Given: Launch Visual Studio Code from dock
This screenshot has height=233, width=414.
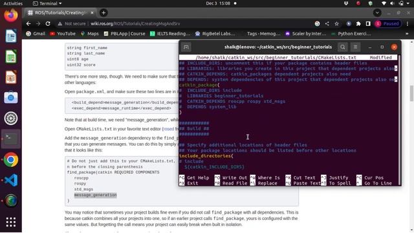Looking at the screenshot, I should (11, 180).
